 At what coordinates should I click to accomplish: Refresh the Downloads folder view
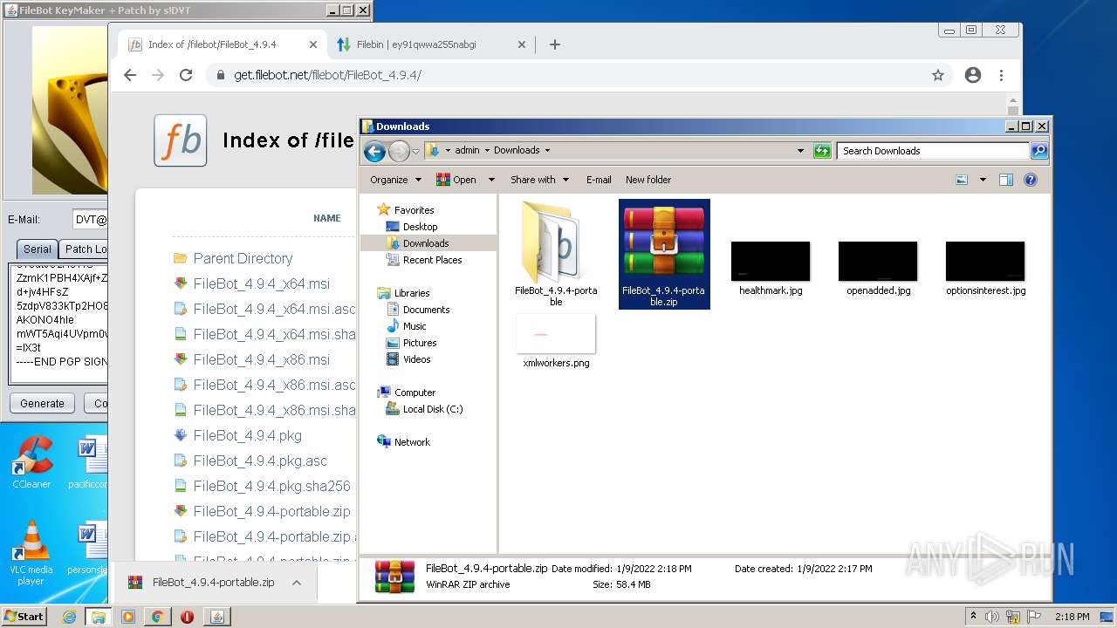[x=822, y=151]
